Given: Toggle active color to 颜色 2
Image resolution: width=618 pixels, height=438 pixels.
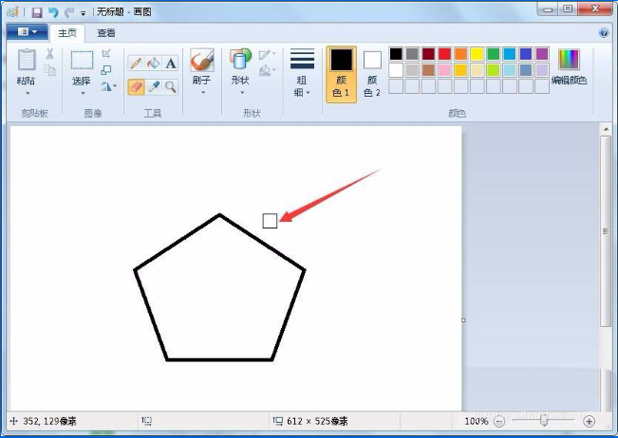Looking at the screenshot, I should (372, 73).
